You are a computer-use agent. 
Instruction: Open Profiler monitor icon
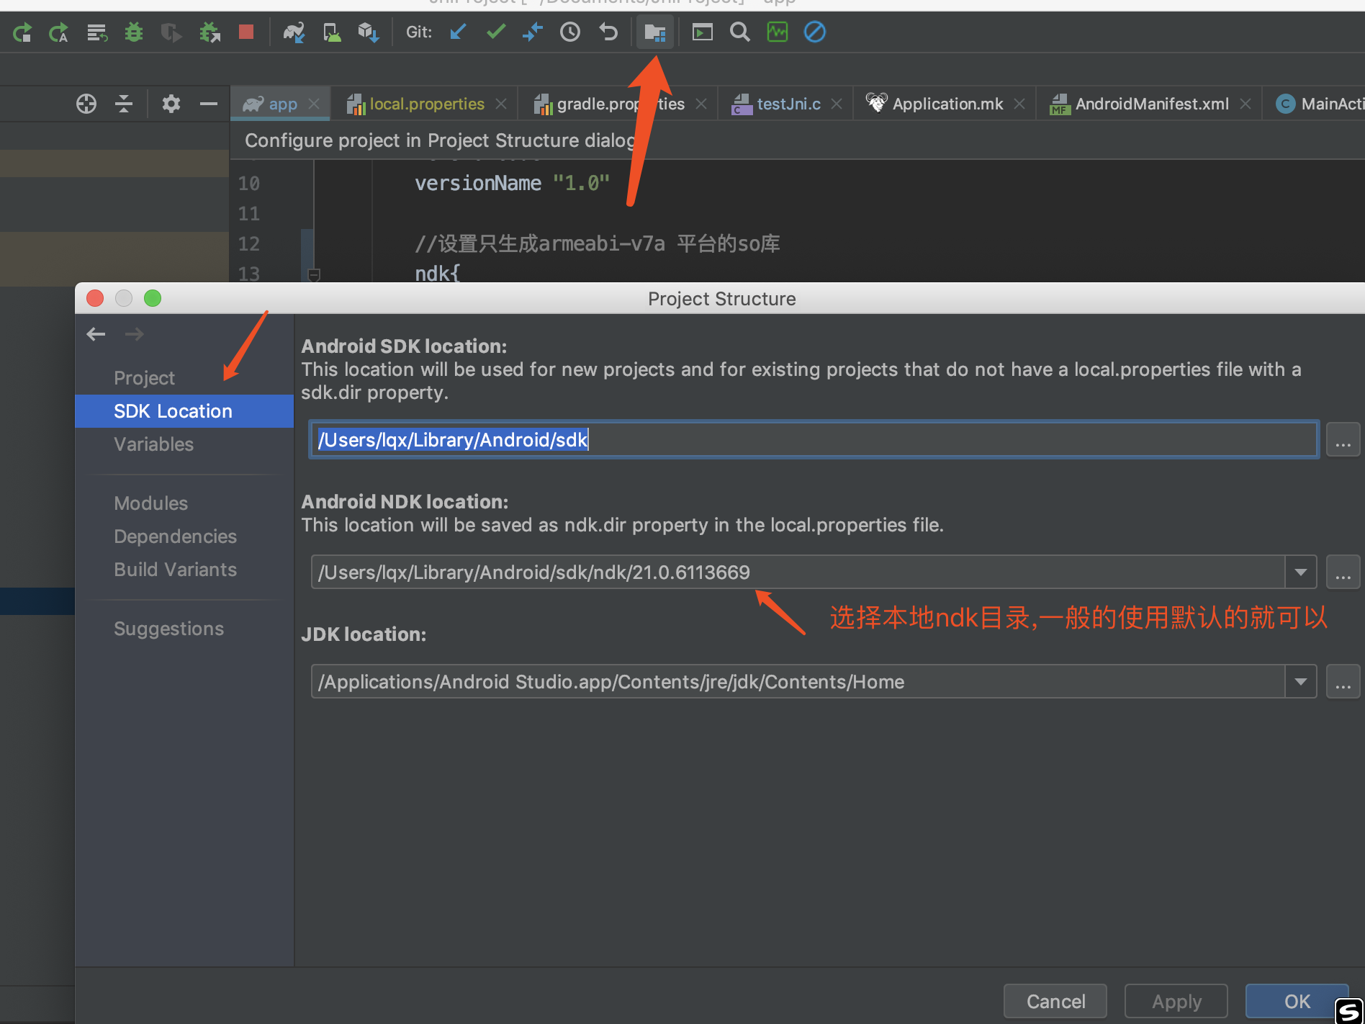coord(778,32)
